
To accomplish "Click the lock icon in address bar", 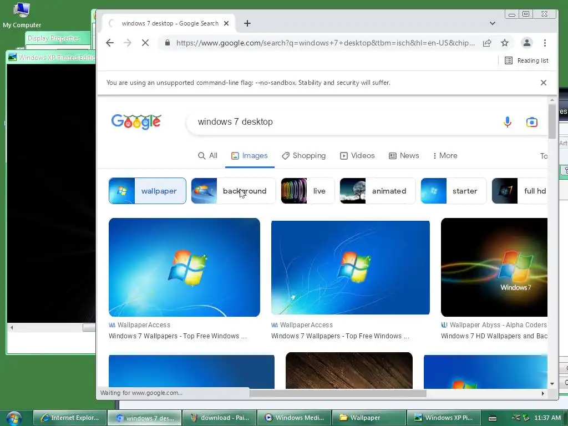I will click(x=168, y=43).
